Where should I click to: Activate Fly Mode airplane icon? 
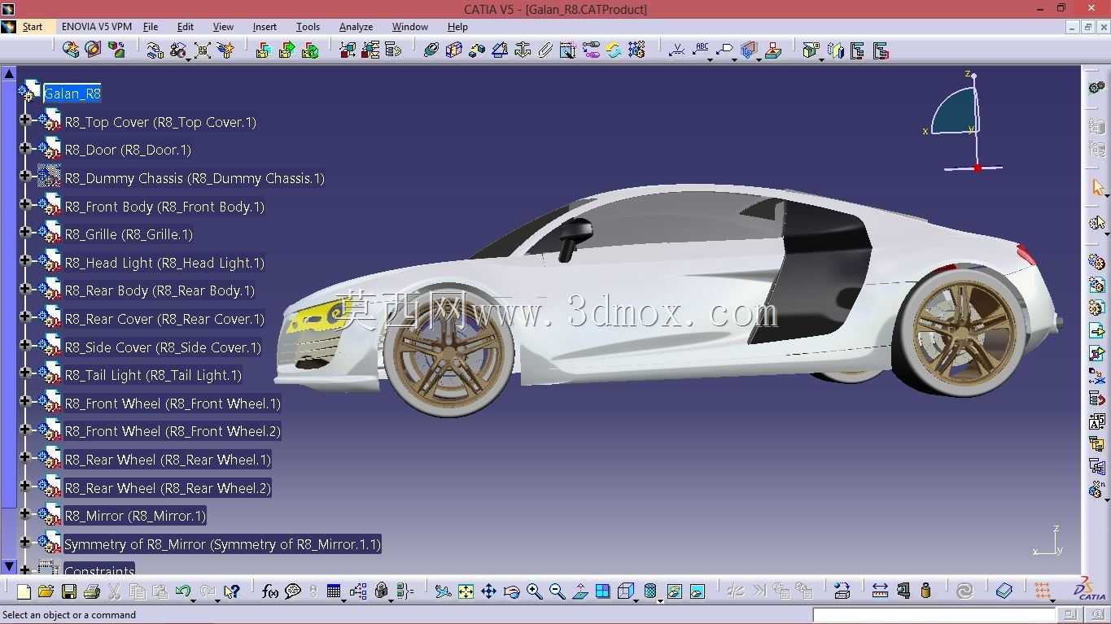click(443, 591)
